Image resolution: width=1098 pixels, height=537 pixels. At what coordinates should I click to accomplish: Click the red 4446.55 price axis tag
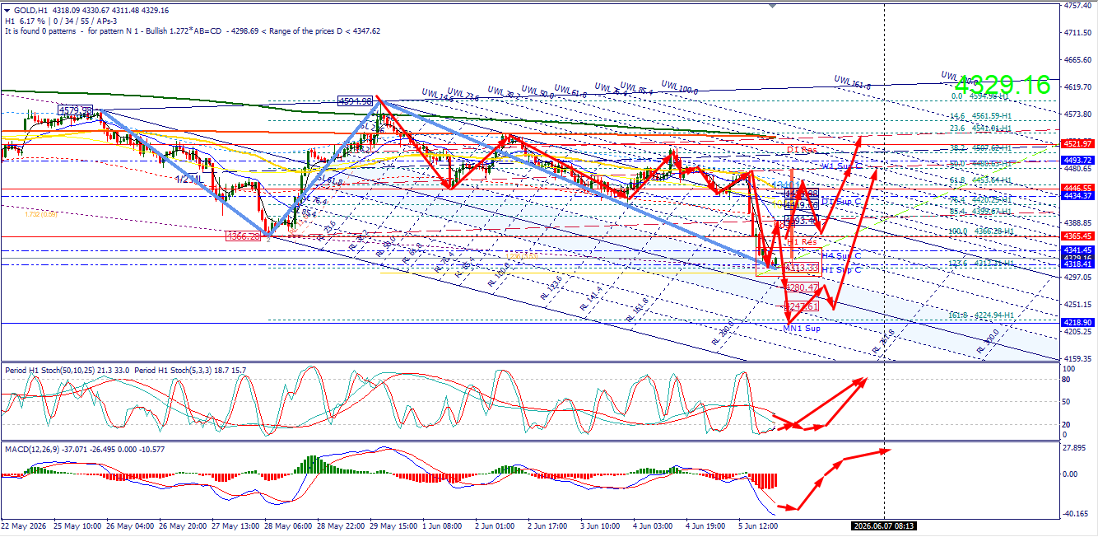(1077, 188)
